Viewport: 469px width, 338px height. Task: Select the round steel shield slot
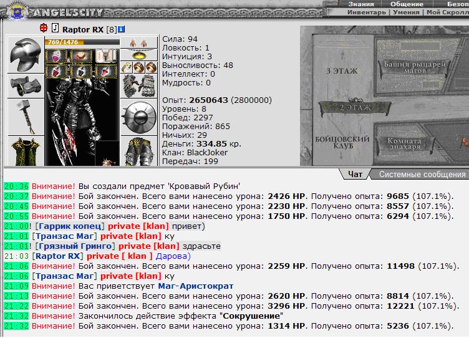tap(139, 117)
